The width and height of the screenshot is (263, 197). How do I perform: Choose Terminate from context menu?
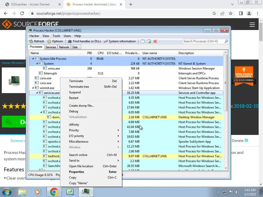point(91,81)
